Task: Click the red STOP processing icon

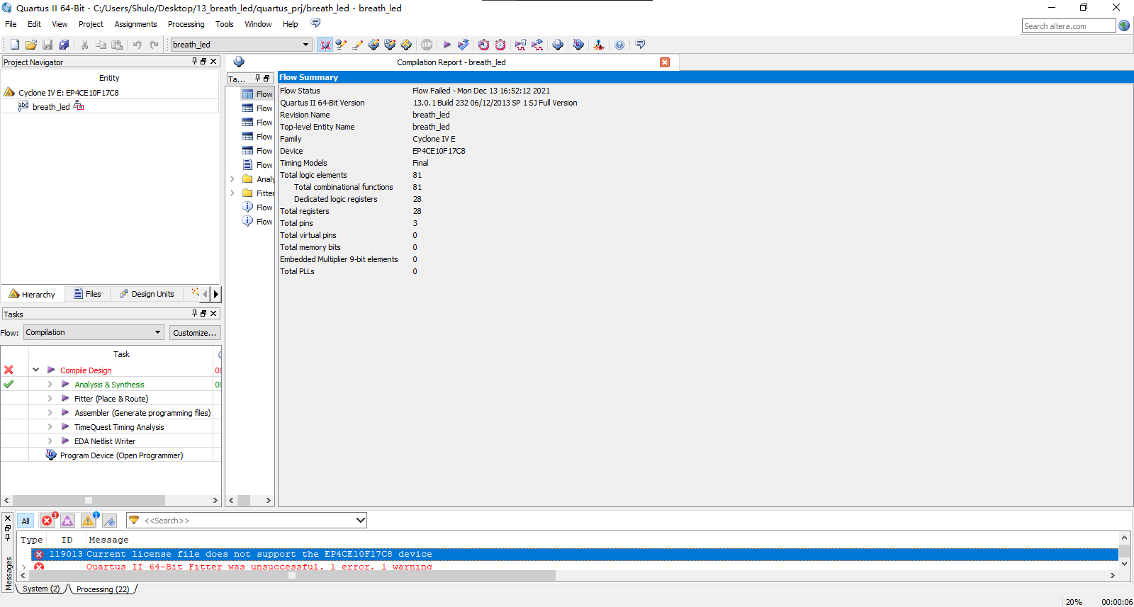Action: point(427,45)
